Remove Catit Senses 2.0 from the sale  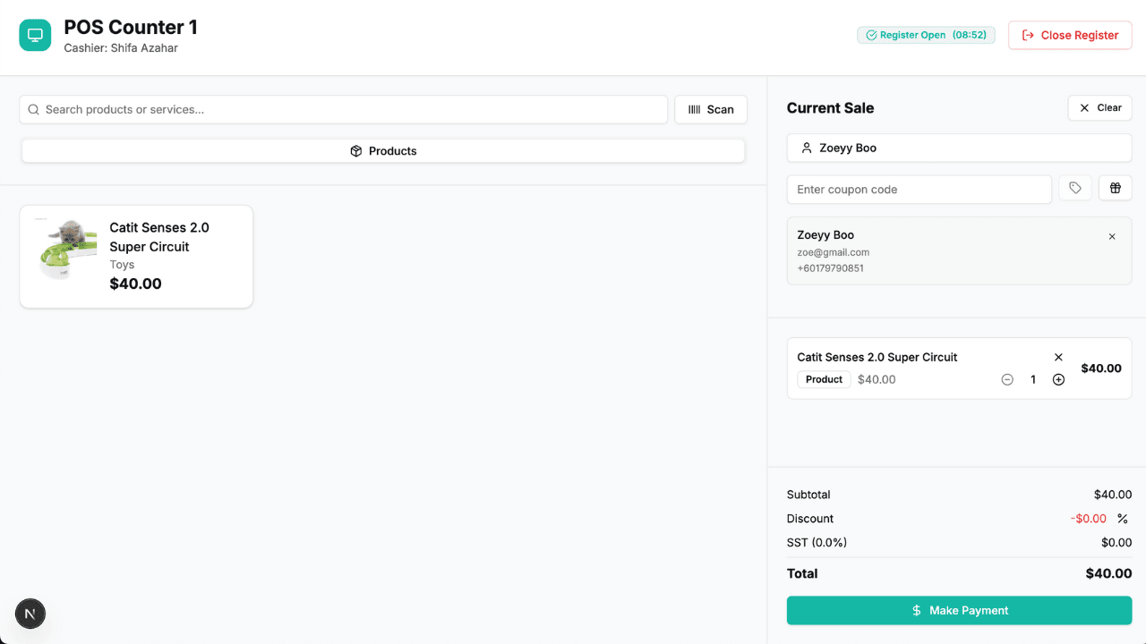(x=1058, y=356)
